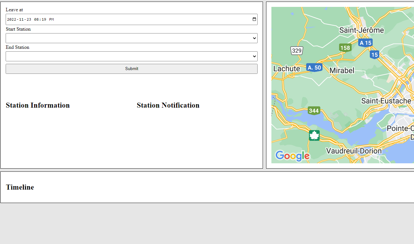Viewport: 414px width, 244px height.
Task: Click the Route 344 green shield
Action: pyautogui.click(x=314, y=111)
